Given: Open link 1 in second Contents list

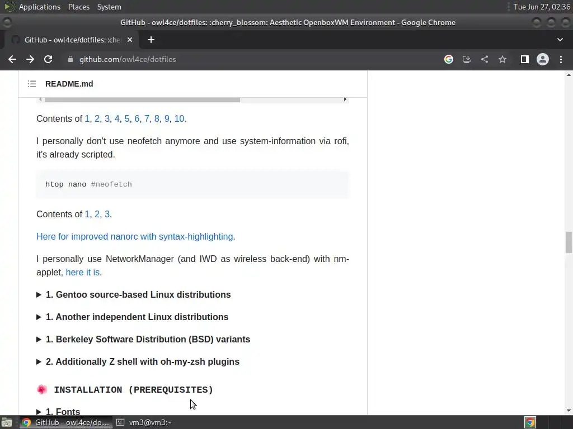Looking at the screenshot, I should pos(87,214).
